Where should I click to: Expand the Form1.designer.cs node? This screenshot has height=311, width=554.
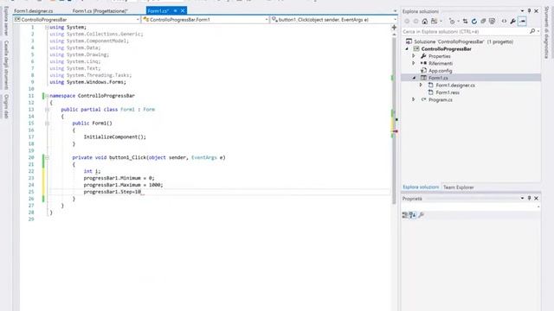pyautogui.click(x=421, y=85)
